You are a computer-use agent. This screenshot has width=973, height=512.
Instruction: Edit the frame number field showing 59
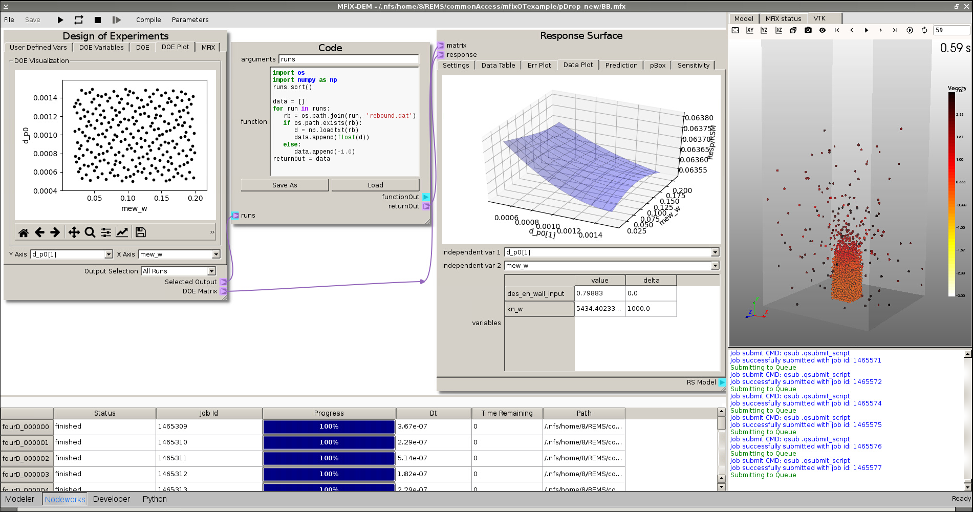[951, 30]
